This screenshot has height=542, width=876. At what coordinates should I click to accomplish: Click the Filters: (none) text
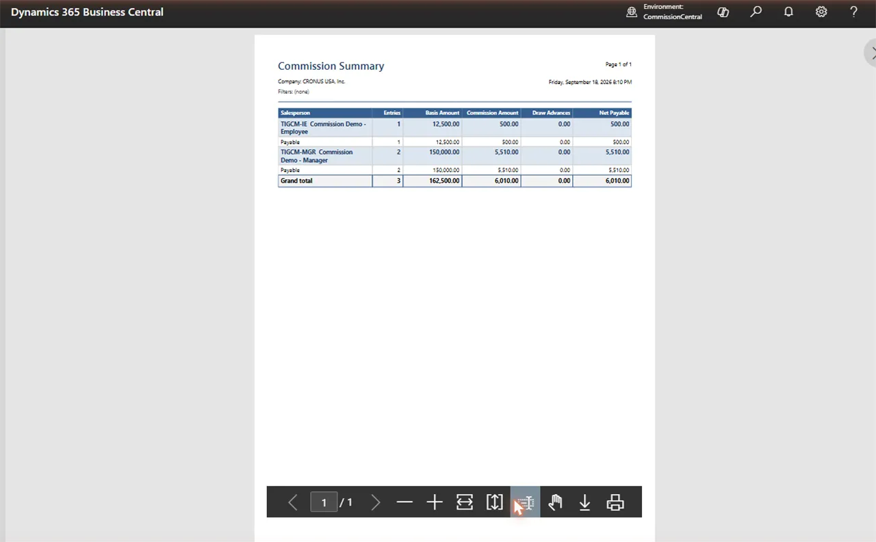(x=294, y=92)
